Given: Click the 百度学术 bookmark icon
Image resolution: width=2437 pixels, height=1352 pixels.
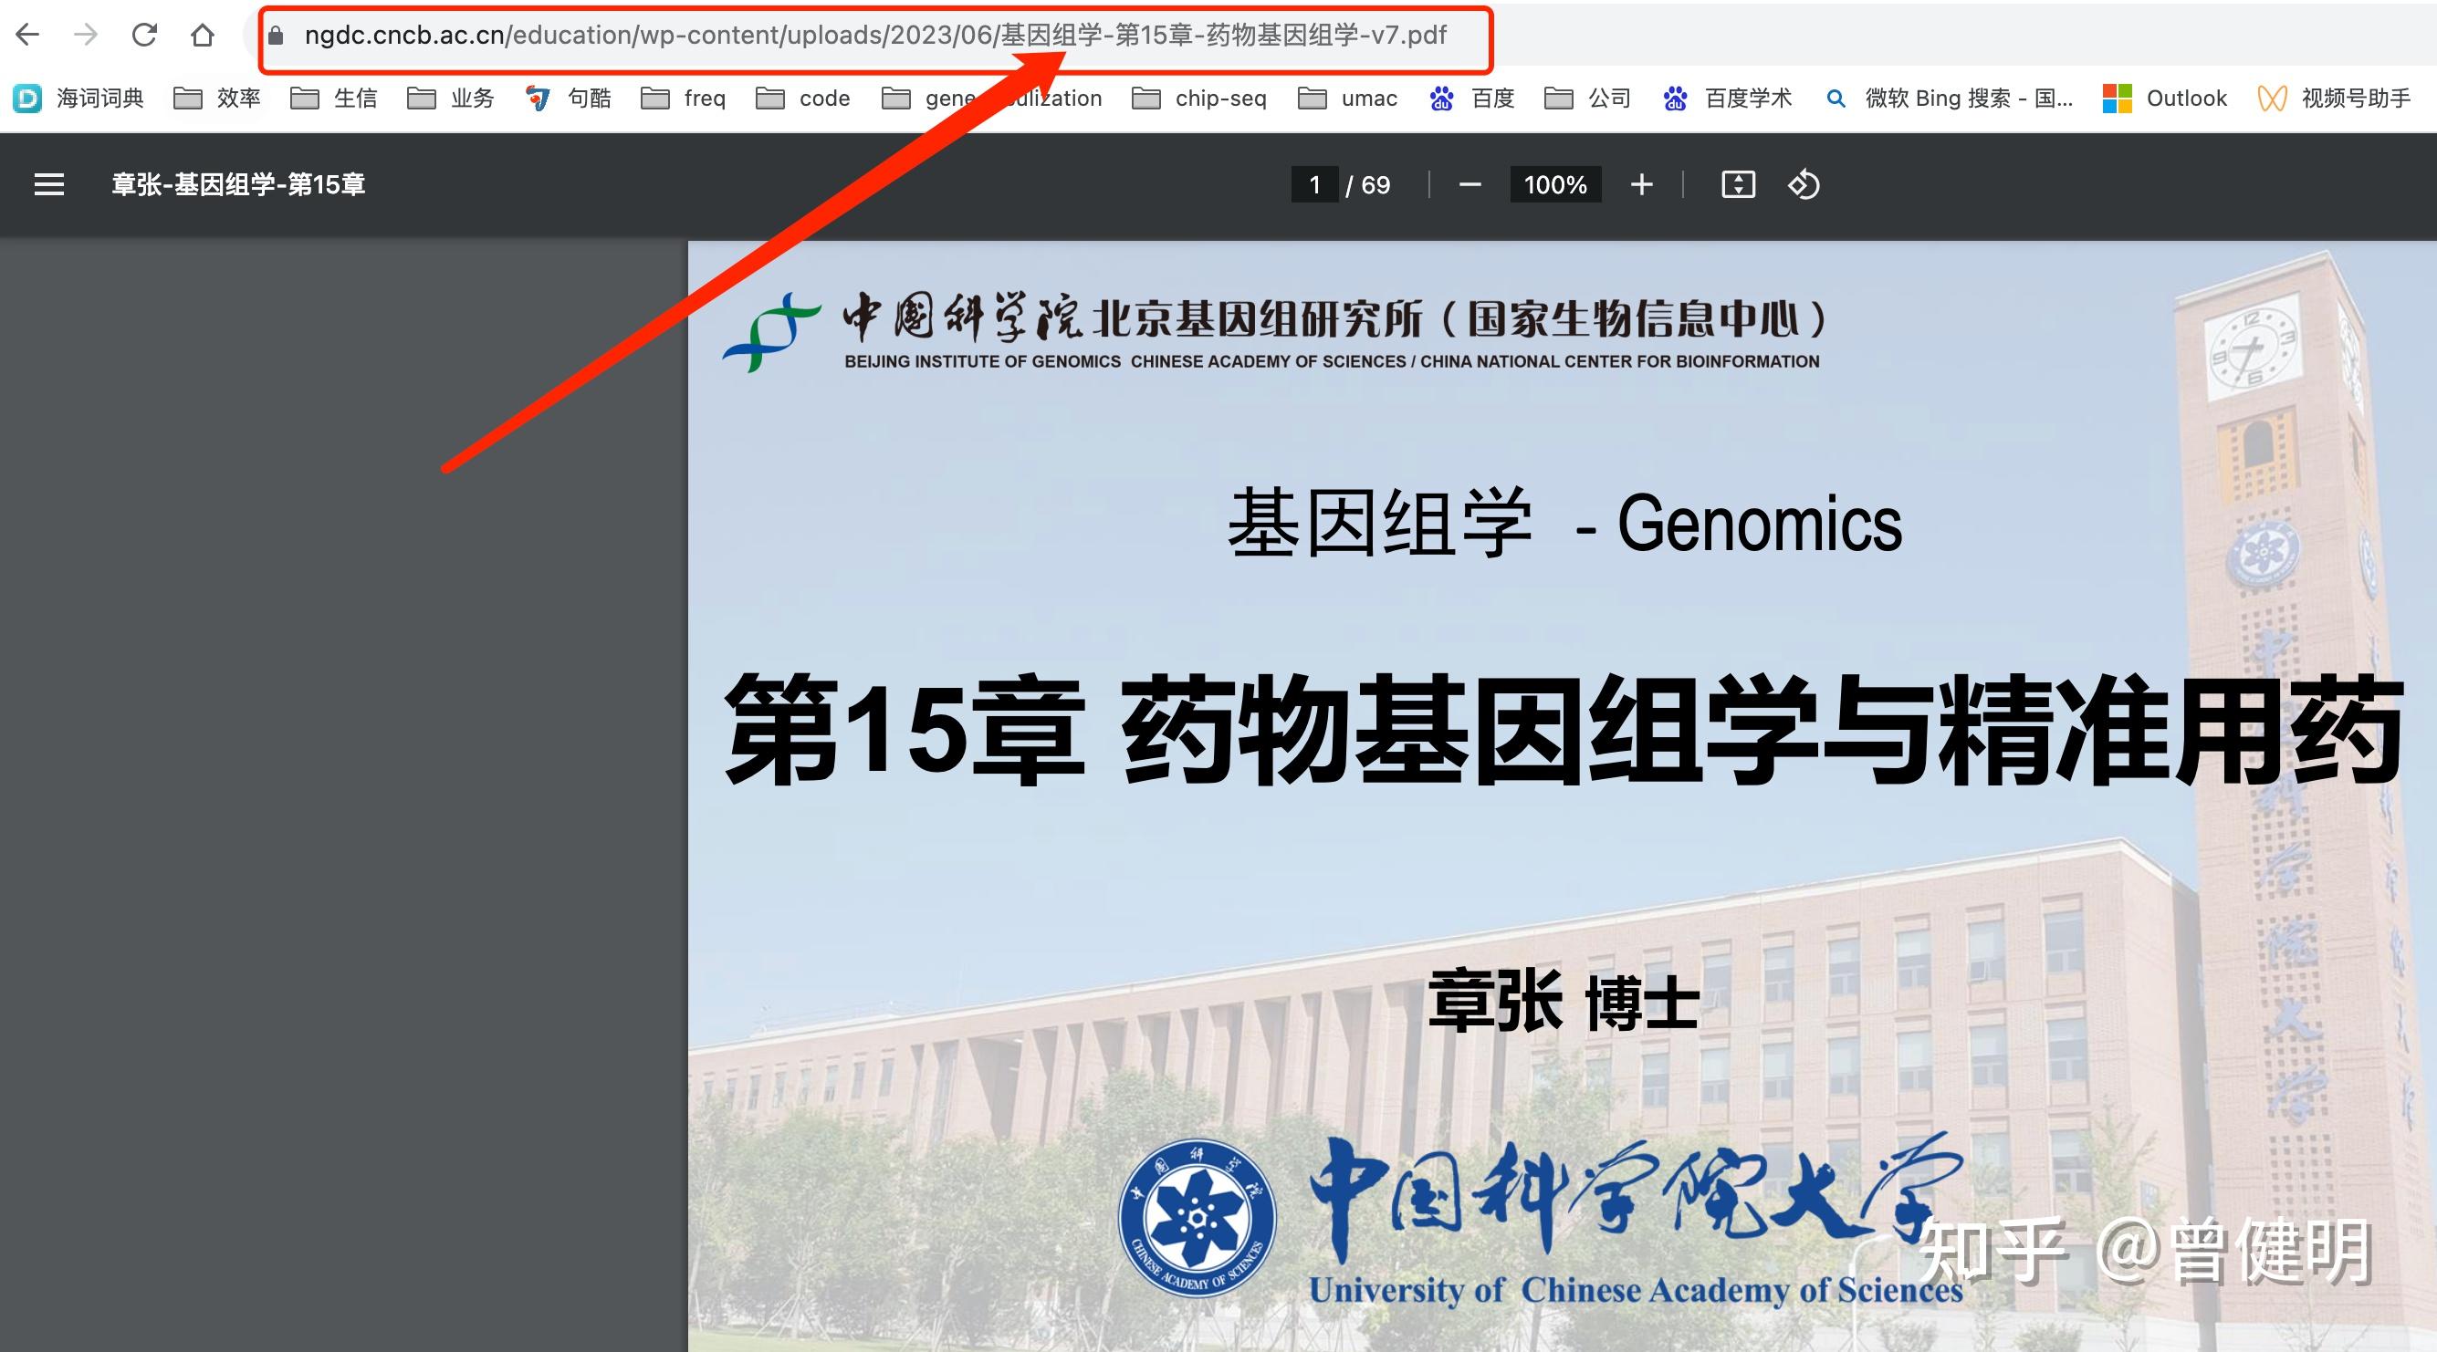Looking at the screenshot, I should 1676,98.
